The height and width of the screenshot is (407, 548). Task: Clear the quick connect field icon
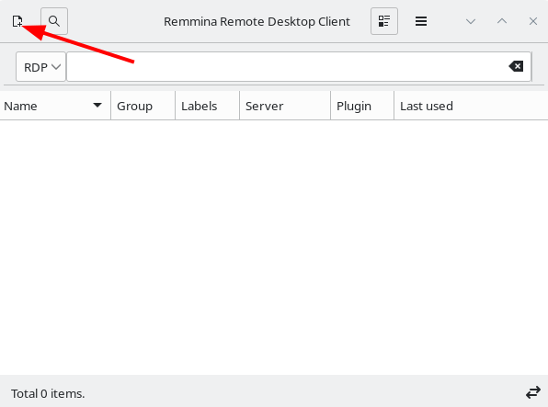[x=516, y=66]
